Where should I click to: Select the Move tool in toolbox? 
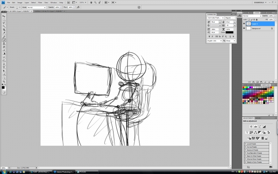tap(4, 16)
